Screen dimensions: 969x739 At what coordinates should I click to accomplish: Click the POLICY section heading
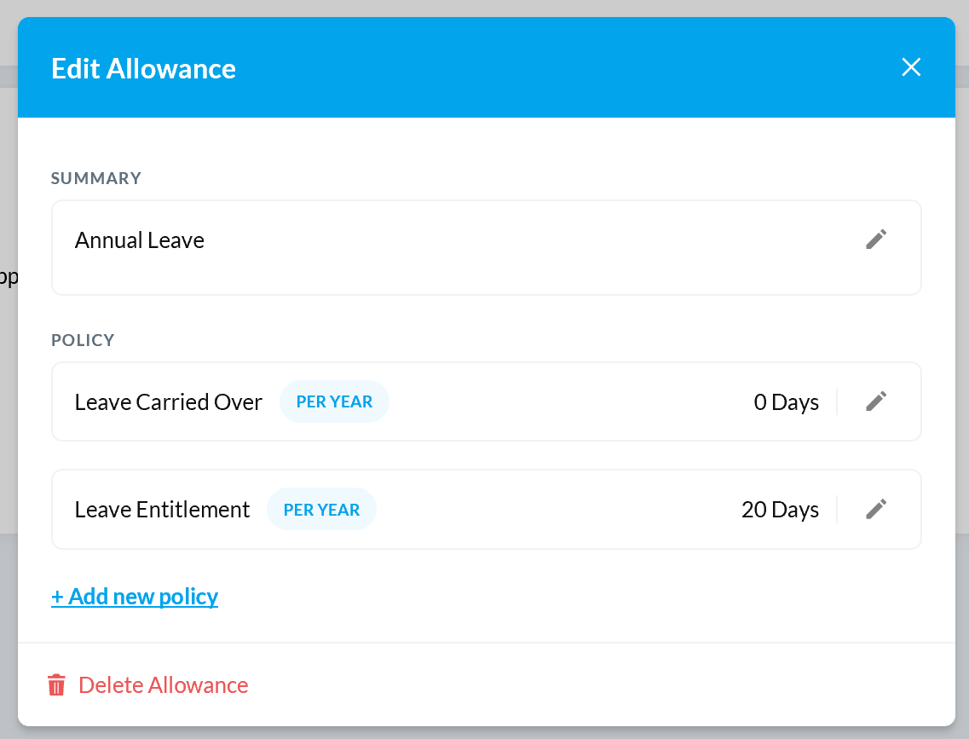point(83,340)
